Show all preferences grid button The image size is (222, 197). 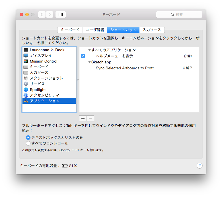tap(61, 14)
